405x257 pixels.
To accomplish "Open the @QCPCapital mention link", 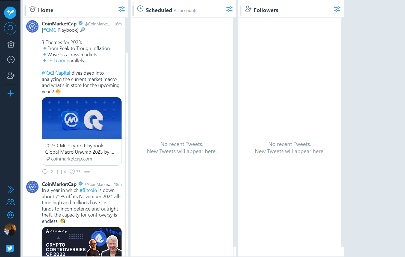I will tap(56, 73).
